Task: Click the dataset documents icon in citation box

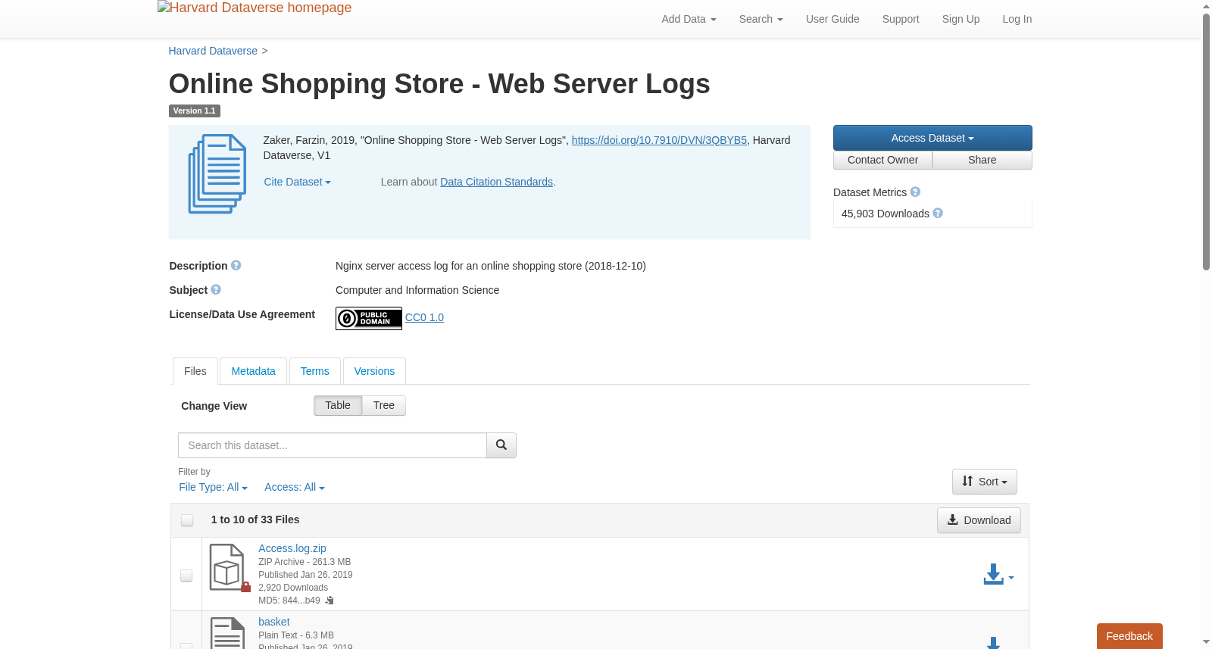Action: pos(217,173)
